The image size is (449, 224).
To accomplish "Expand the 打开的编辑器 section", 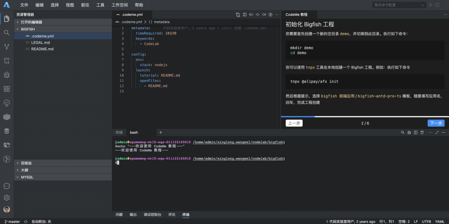I will pos(32,22).
